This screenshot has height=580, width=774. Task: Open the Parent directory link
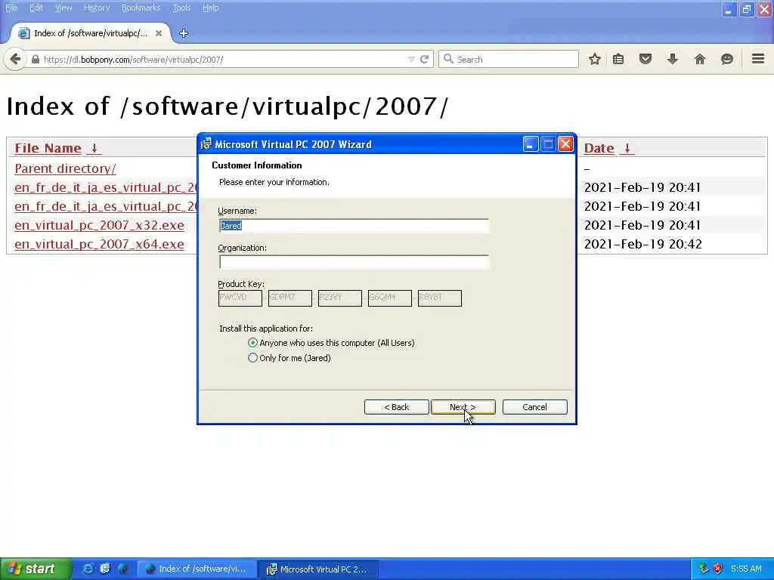65,168
